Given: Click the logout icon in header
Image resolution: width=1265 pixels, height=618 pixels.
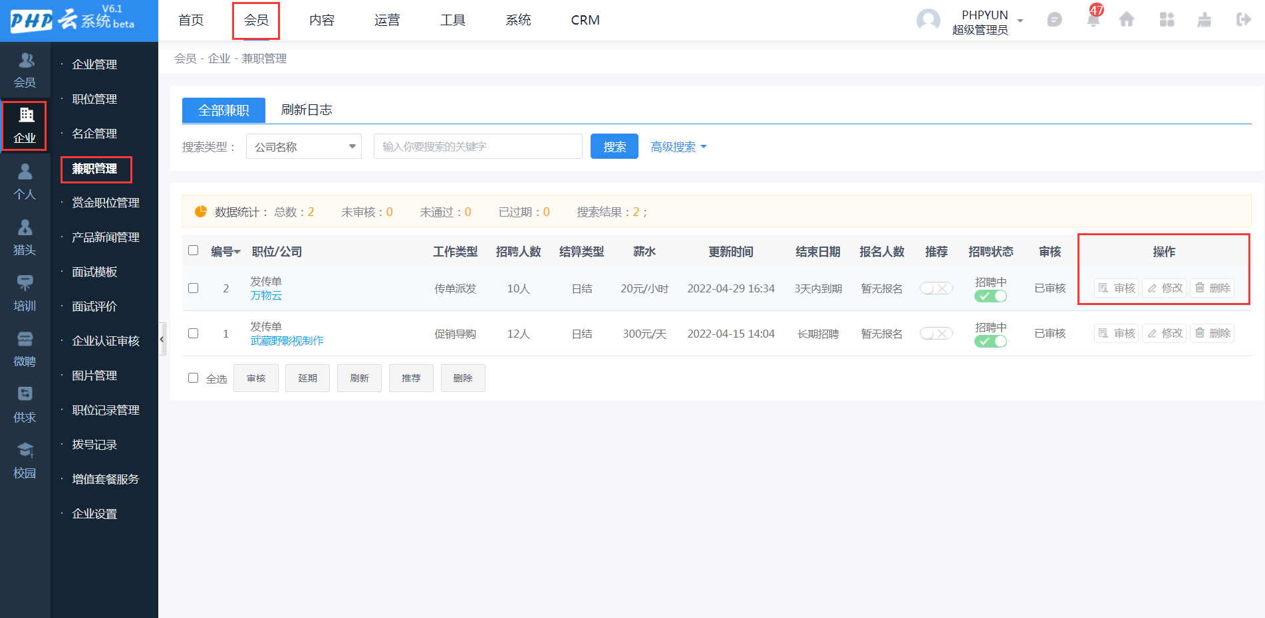Looking at the screenshot, I should 1243,20.
